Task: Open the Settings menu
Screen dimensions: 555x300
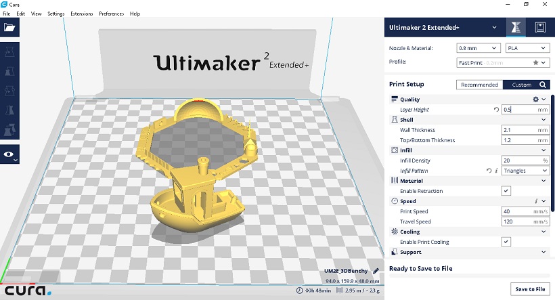Action: point(56,14)
